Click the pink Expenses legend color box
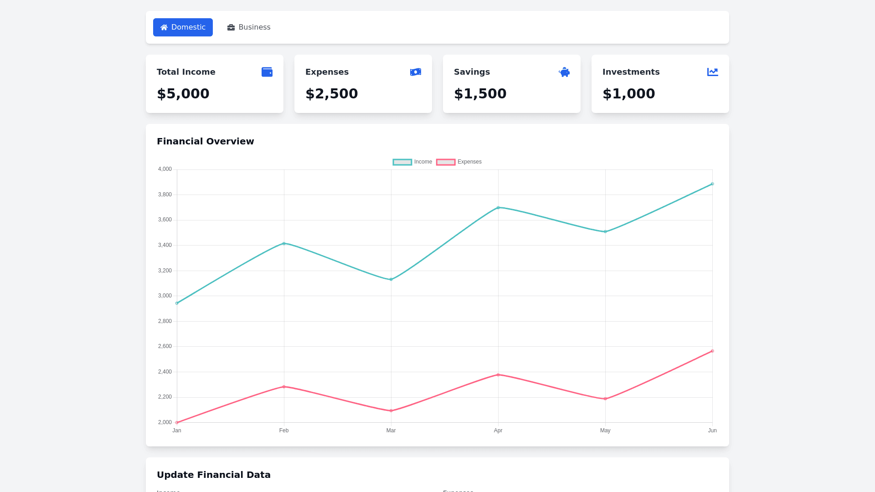Screen dimensions: 875x492 pos(445,162)
